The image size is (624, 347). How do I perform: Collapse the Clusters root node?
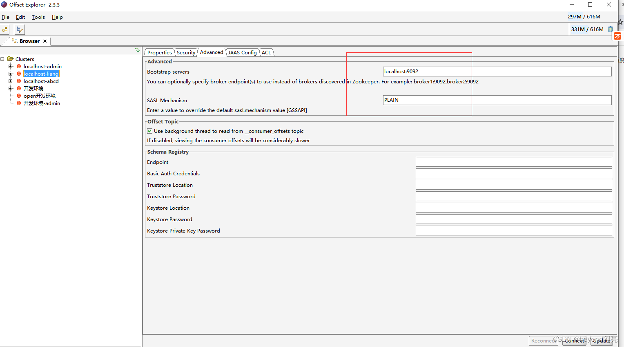coord(2,59)
